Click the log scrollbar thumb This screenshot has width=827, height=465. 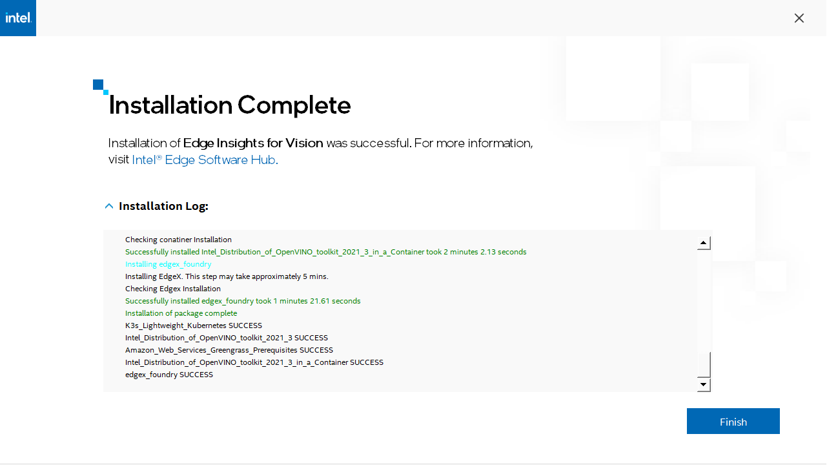pyautogui.click(x=704, y=364)
